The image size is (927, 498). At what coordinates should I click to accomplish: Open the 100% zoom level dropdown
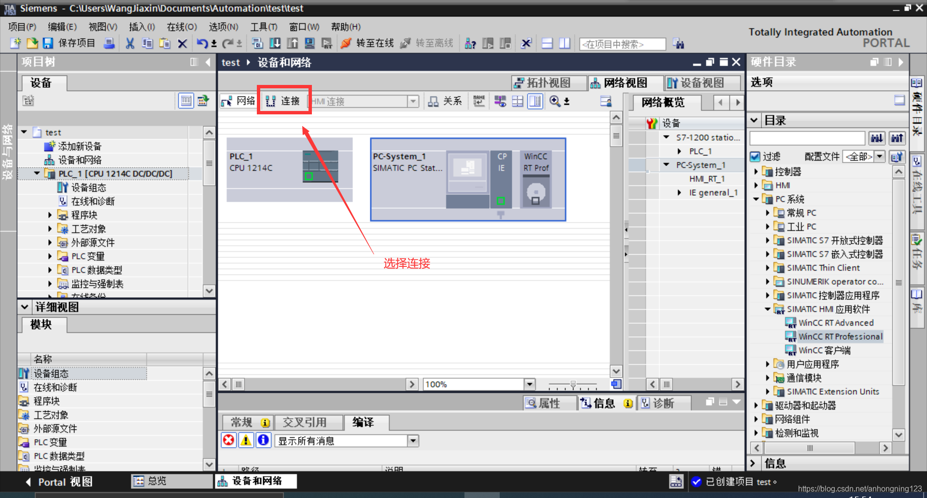(530, 384)
